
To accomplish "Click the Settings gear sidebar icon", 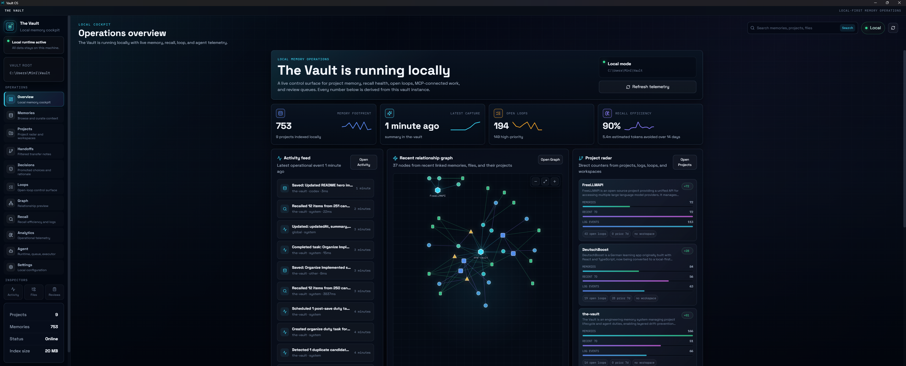I will point(11,267).
